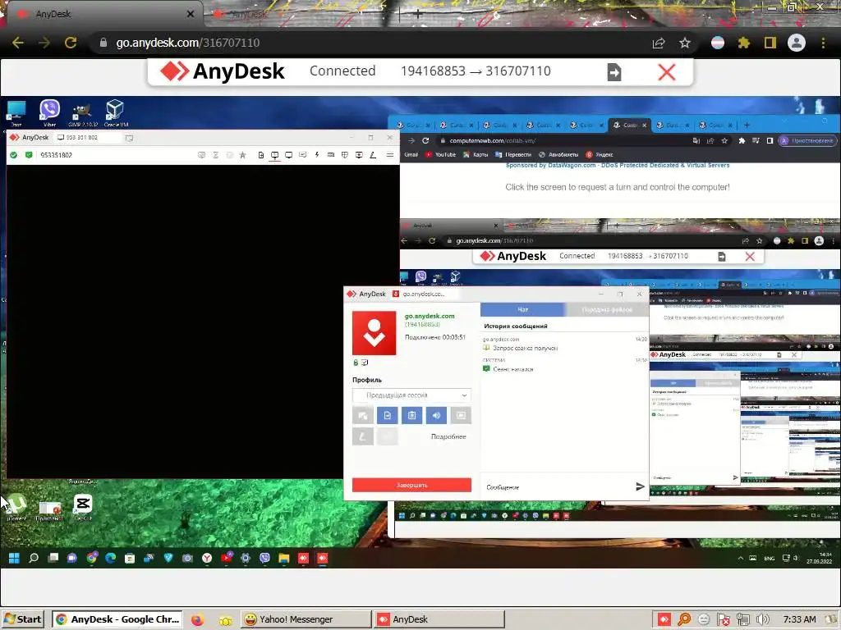Select whiteboard pen icon in AnyDesk toolbar
Image resolution: width=841 pixels, height=630 pixels.
(373, 155)
